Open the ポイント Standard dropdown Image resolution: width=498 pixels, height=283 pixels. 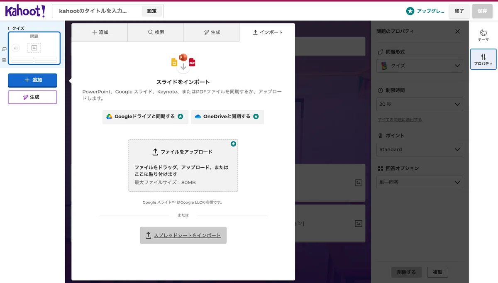pyautogui.click(x=420, y=149)
